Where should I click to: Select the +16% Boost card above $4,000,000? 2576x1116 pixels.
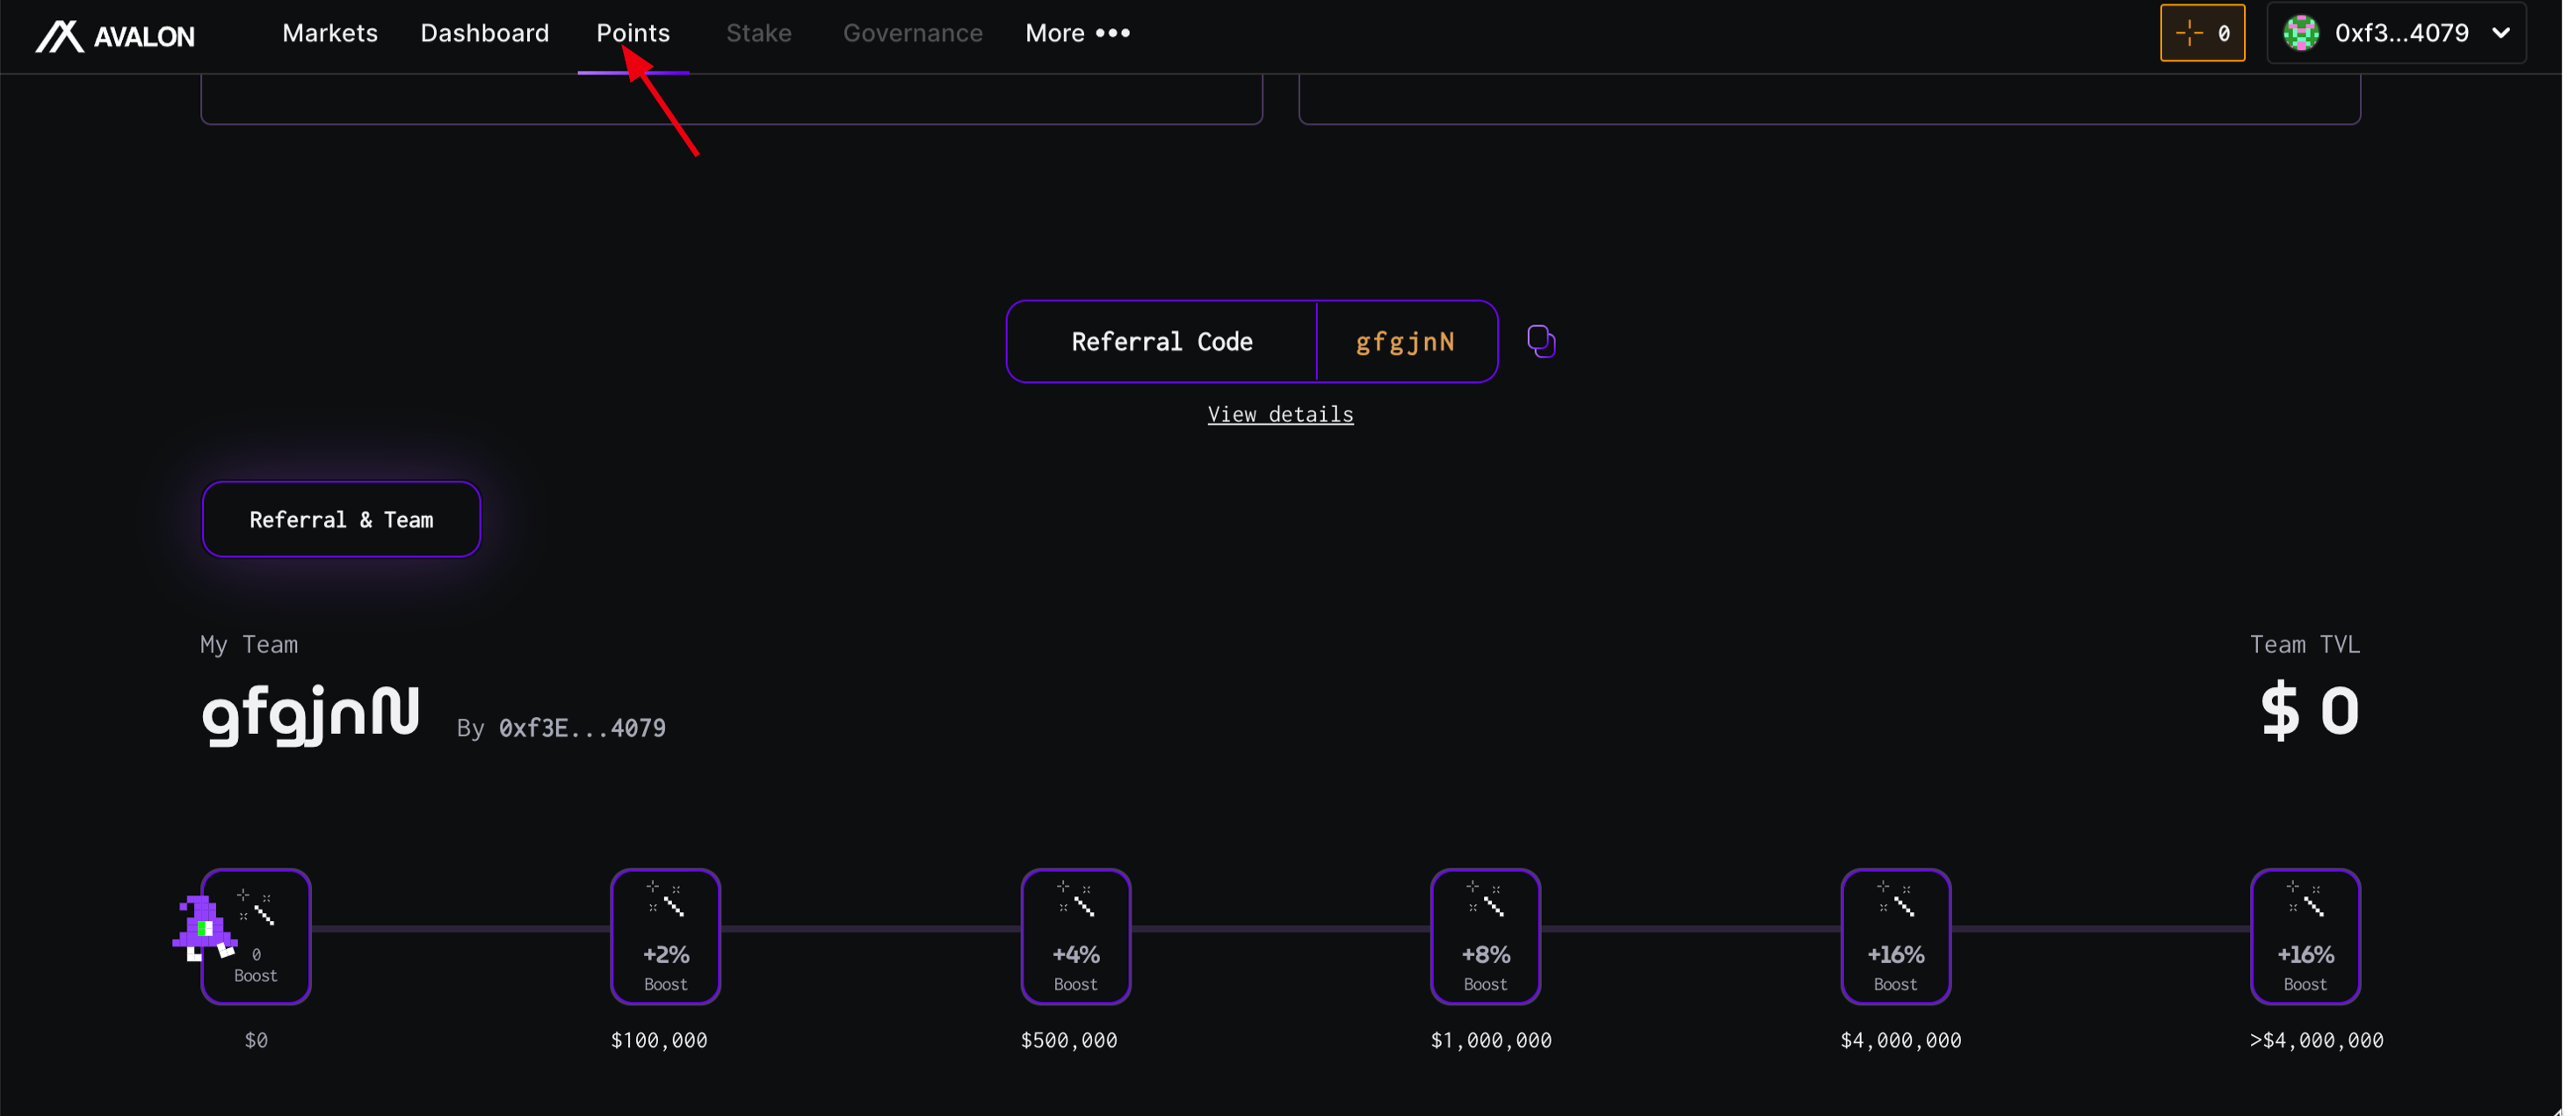2306,936
